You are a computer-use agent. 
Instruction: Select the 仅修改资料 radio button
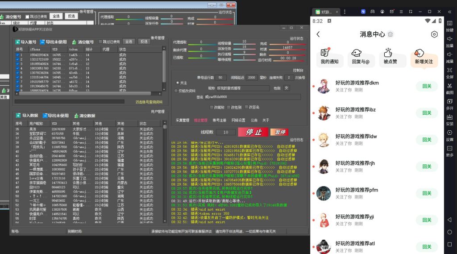176,91
